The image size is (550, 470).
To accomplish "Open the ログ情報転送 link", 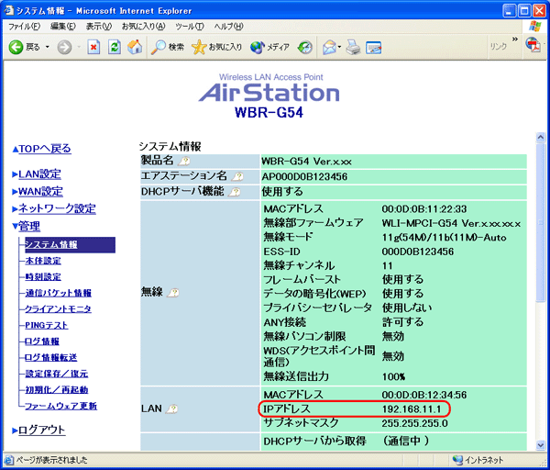I will click(50, 358).
